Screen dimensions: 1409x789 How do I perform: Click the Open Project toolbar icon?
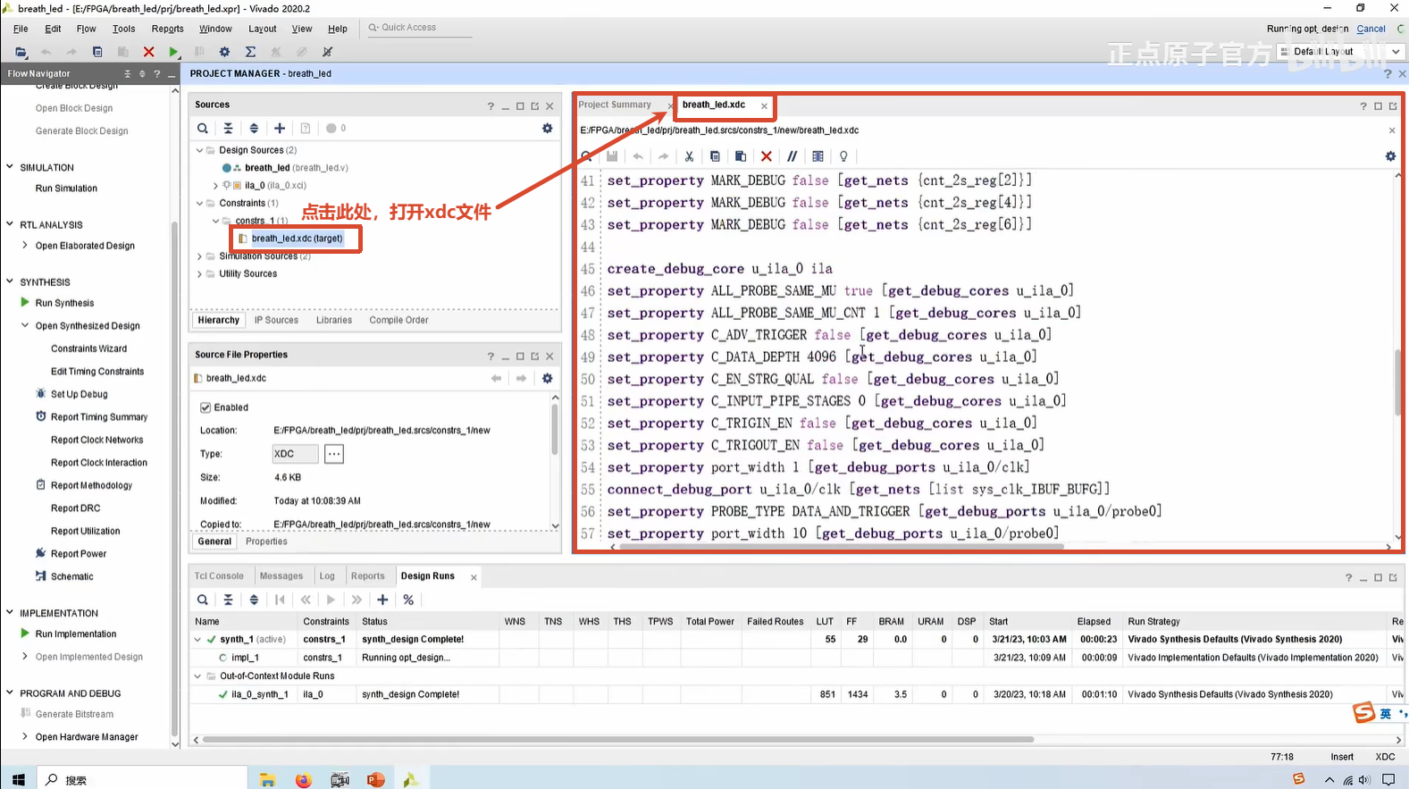[21, 52]
